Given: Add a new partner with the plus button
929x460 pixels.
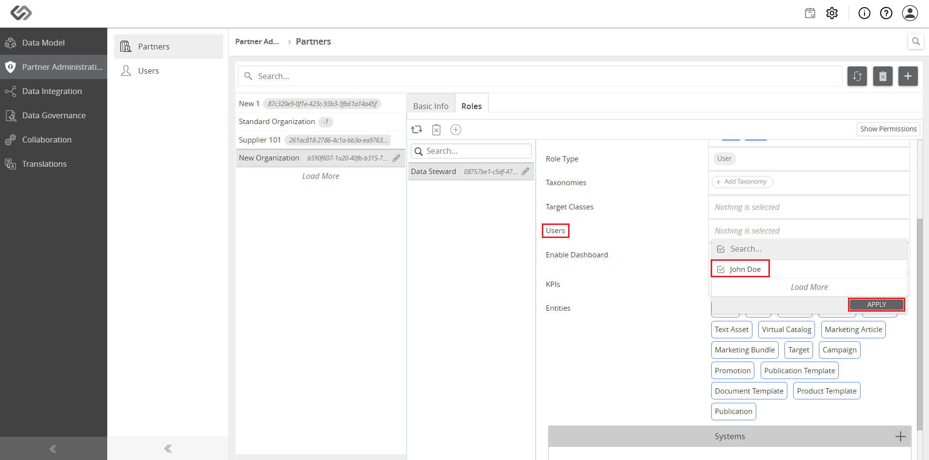Looking at the screenshot, I should tap(908, 76).
